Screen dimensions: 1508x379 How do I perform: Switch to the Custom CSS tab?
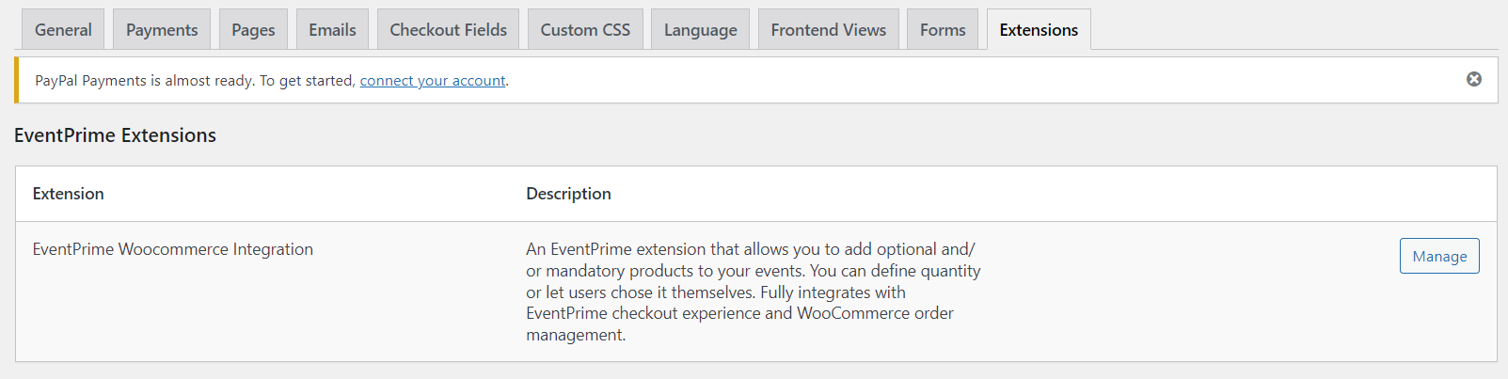tap(585, 30)
